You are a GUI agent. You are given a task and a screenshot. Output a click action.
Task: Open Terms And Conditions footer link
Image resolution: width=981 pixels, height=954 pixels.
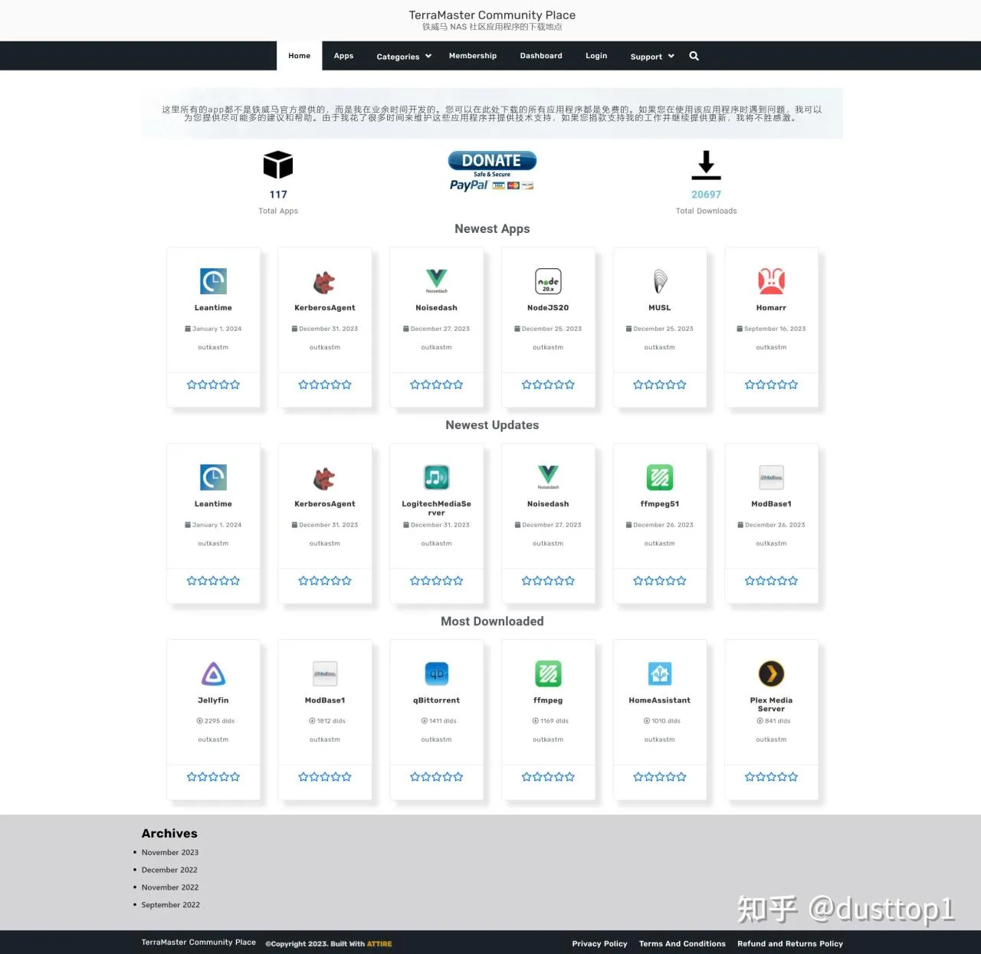click(x=682, y=944)
